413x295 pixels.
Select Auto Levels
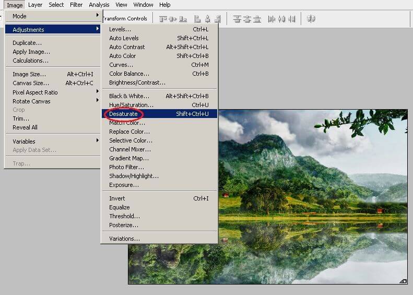click(x=160, y=38)
